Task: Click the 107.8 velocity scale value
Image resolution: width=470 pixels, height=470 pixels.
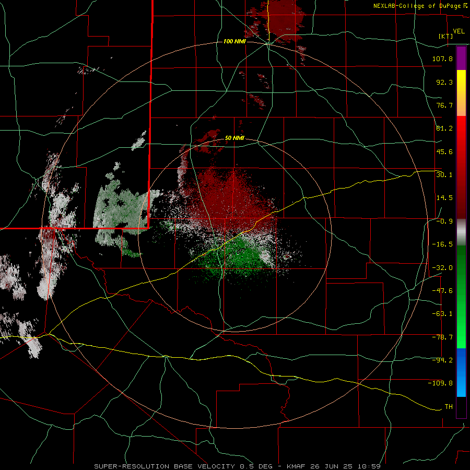Action: click(442, 58)
